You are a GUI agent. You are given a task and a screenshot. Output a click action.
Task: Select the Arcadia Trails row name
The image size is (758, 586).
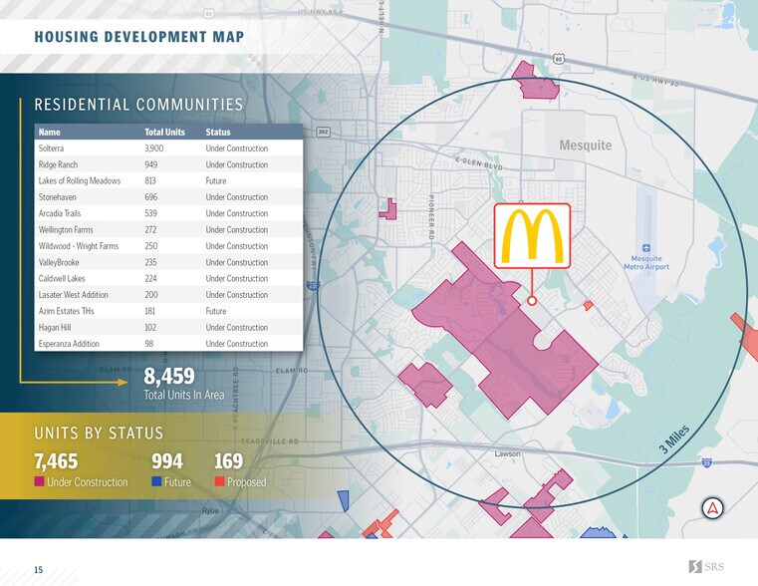(x=60, y=213)
